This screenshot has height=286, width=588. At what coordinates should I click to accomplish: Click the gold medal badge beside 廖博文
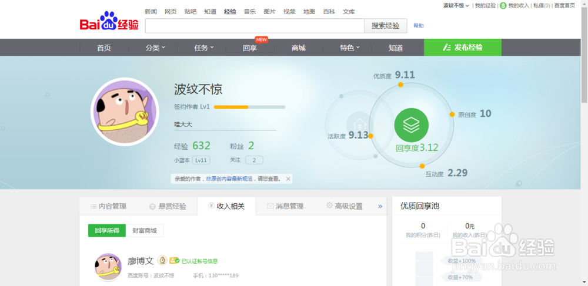162,260
